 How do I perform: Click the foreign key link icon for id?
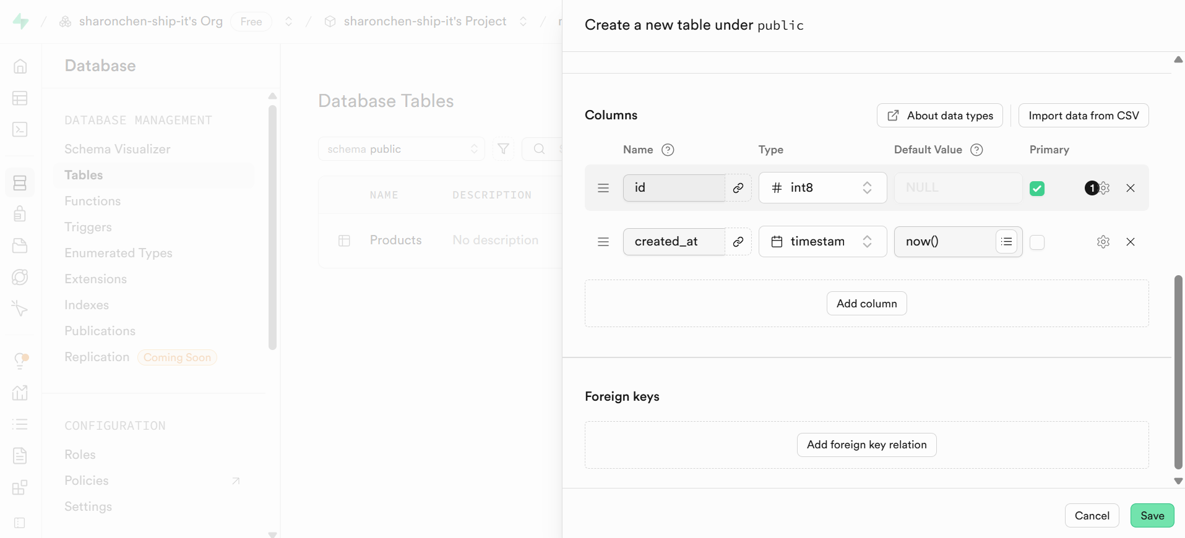738,188
